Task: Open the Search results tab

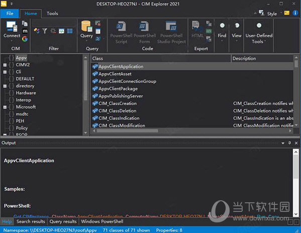Action: [x=31, y=221]
